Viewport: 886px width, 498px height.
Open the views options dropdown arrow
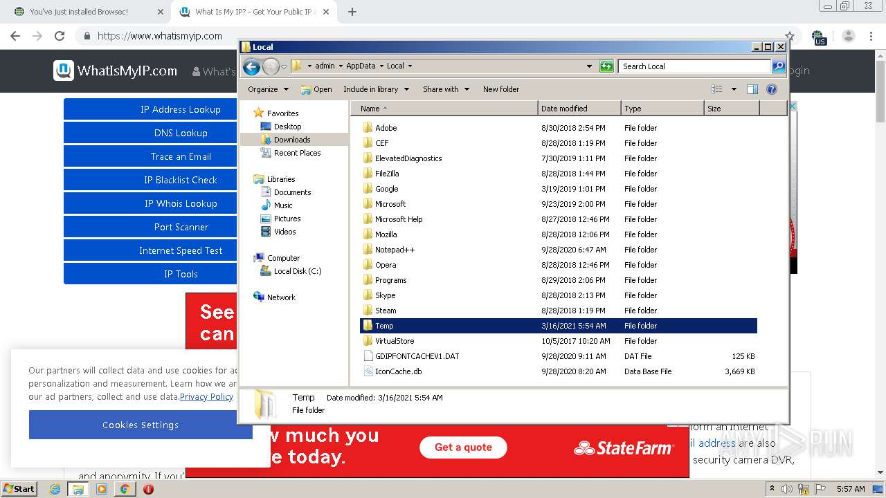pos(734,89)
